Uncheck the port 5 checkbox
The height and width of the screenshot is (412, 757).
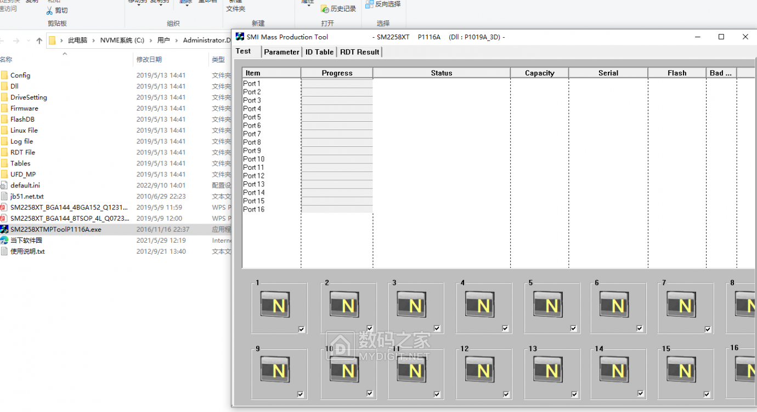click(574, 328)
